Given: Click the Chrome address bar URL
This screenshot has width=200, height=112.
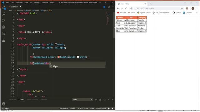Looking at the screenshot, I should [x=144, y=8].
